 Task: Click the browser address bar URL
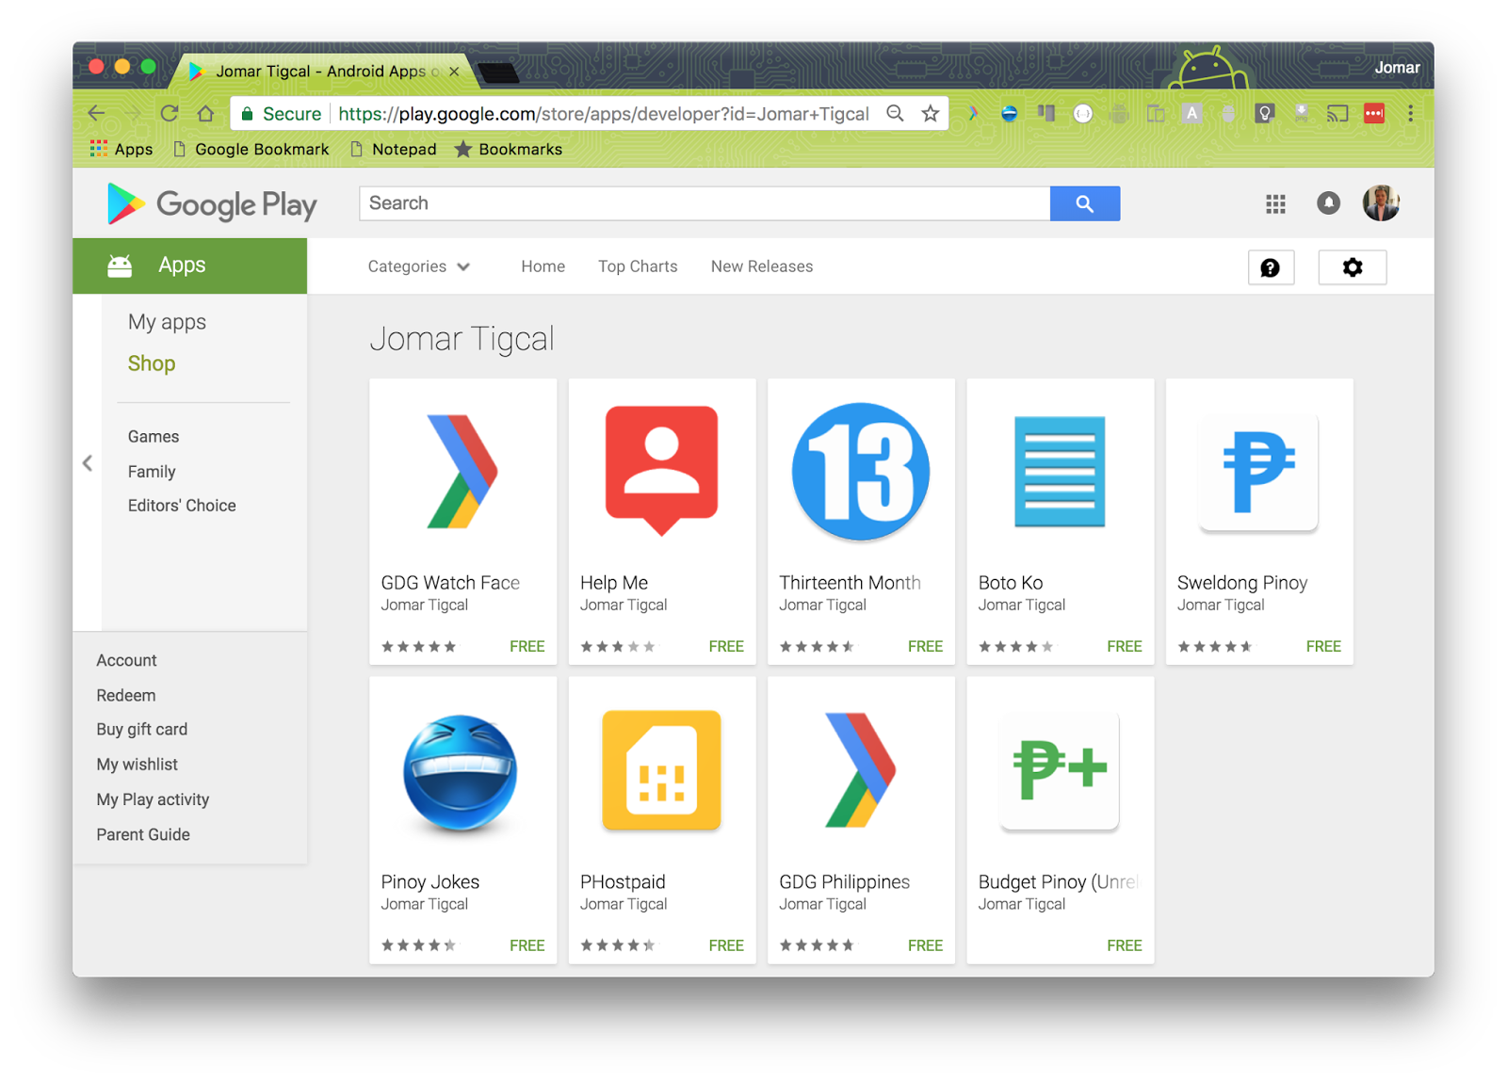603,114
